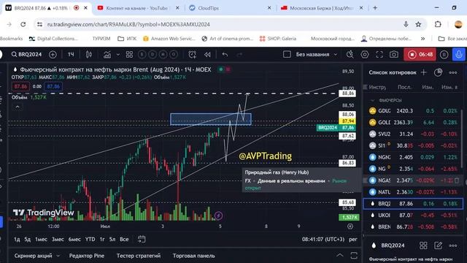Add symbol to watchlist plus icon
The image size is (467, 263).
423,72
